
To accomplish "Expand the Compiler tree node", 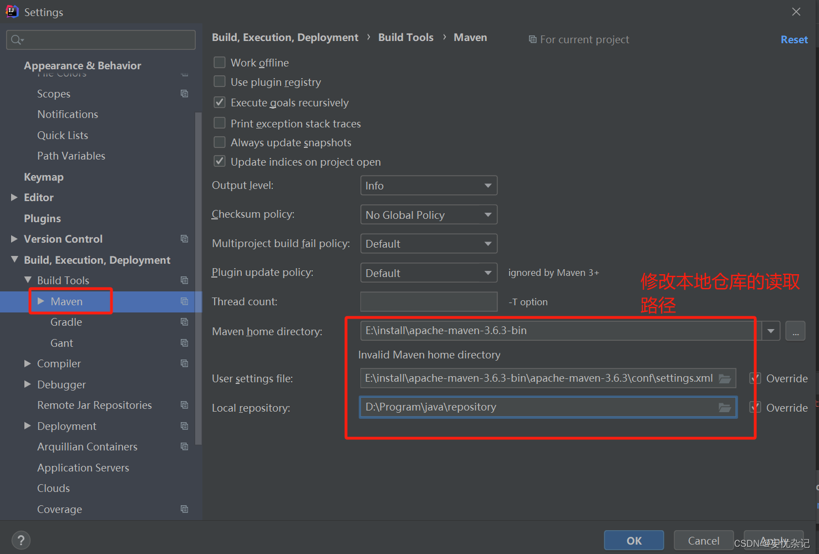I will click(28, 363).
